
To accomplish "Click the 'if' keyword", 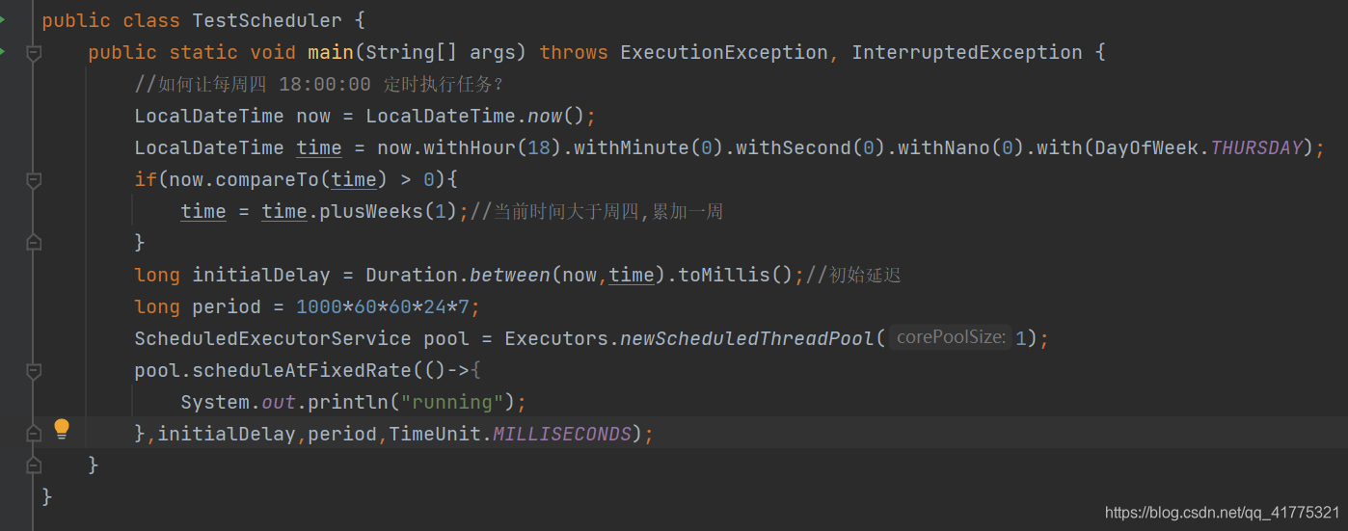I will click(146, 179).
